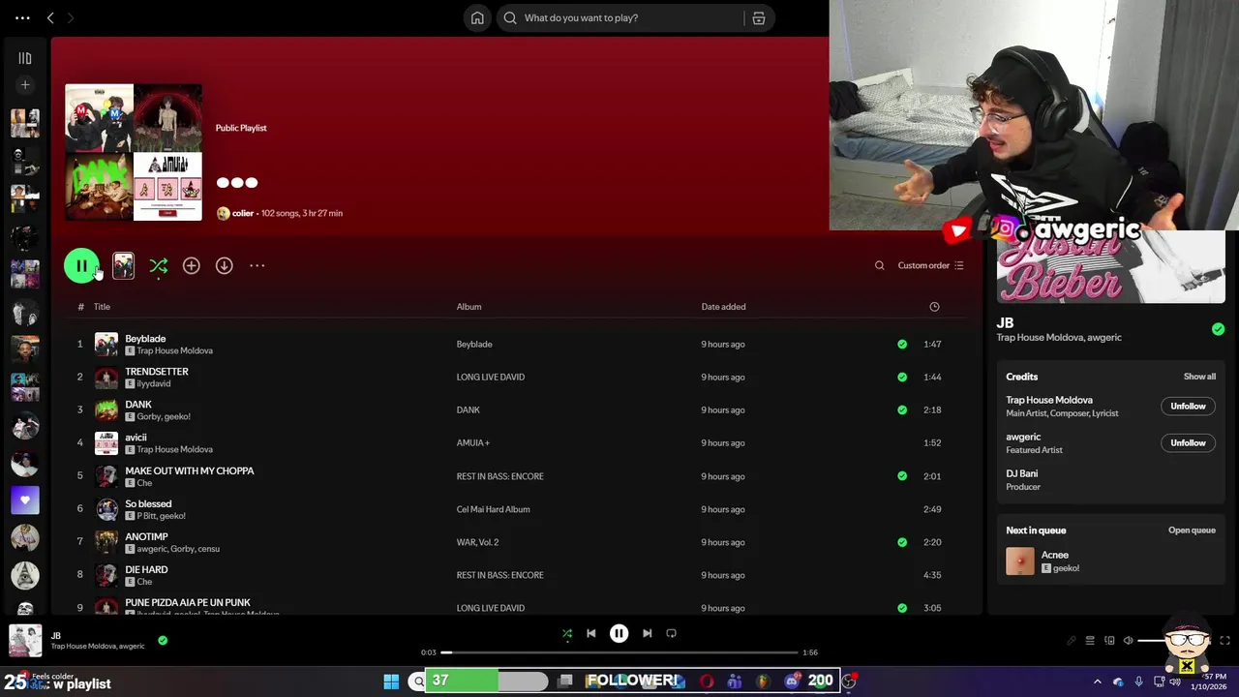Open the Liked Songs heart tile in the sidebar

[25, 500]
